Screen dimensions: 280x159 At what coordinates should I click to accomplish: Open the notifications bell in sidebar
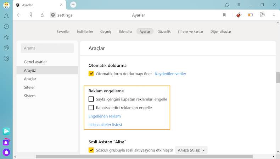pos(6,16)
